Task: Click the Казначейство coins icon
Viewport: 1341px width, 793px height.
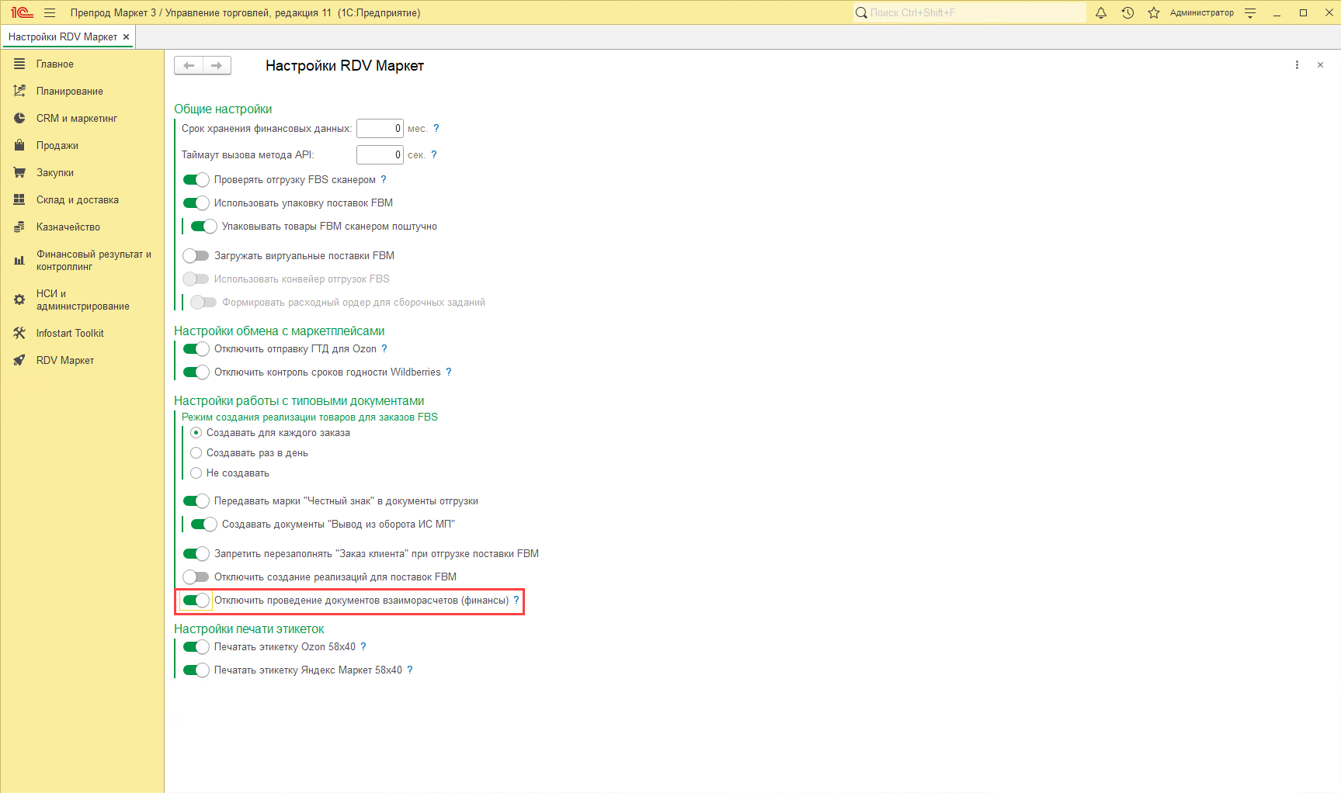Action: (x=19, y=227)
